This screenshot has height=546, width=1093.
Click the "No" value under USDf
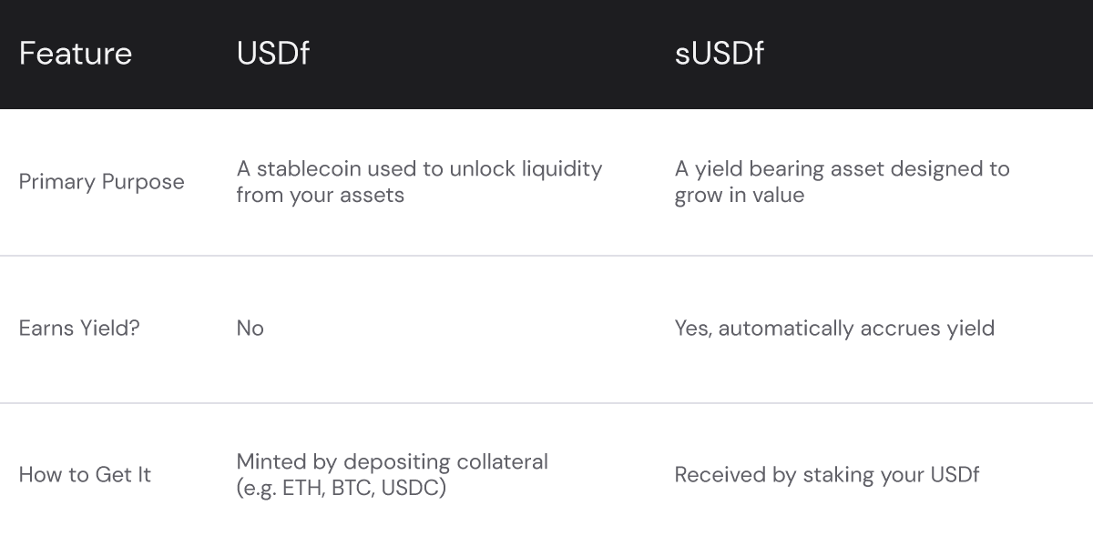[x=250, y=328]
